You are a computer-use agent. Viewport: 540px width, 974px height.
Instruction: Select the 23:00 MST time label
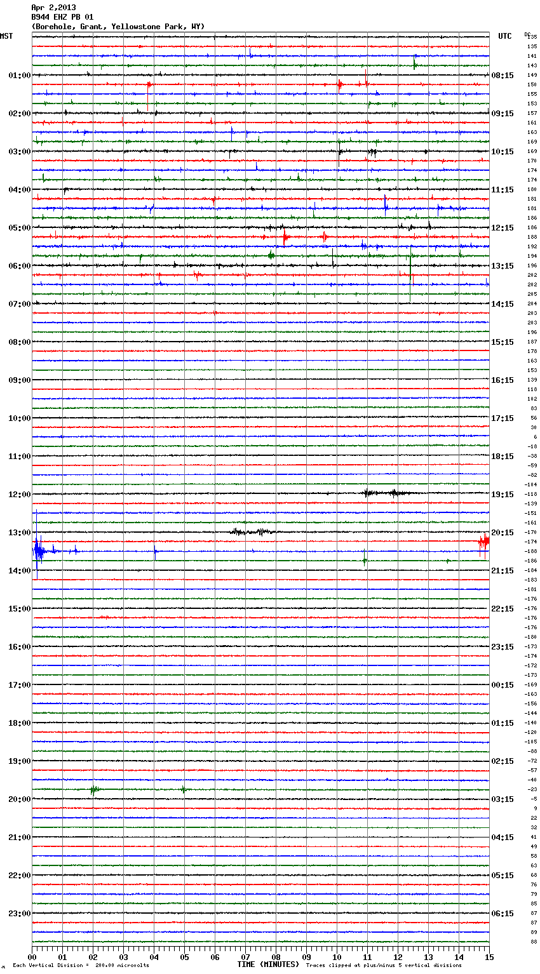pyautogui.click(x=20, y=914)
